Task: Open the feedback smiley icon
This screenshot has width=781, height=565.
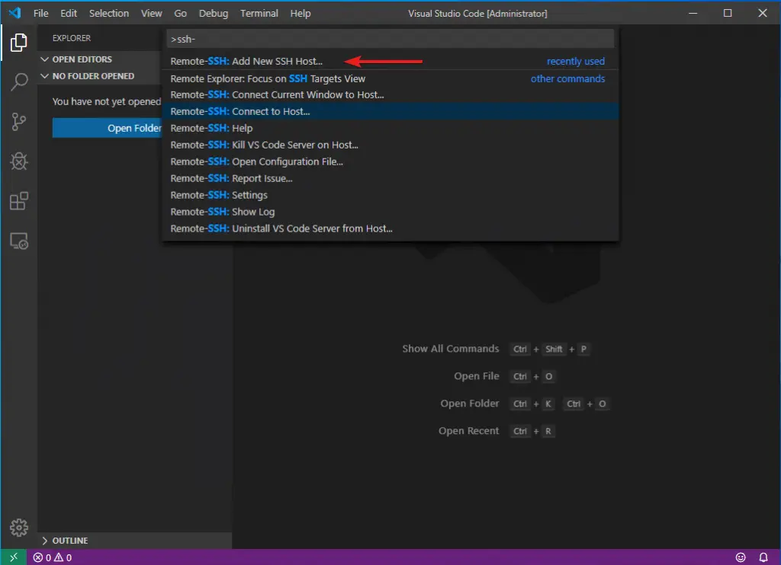Action: pyautogui.click(x=741, y=557)
